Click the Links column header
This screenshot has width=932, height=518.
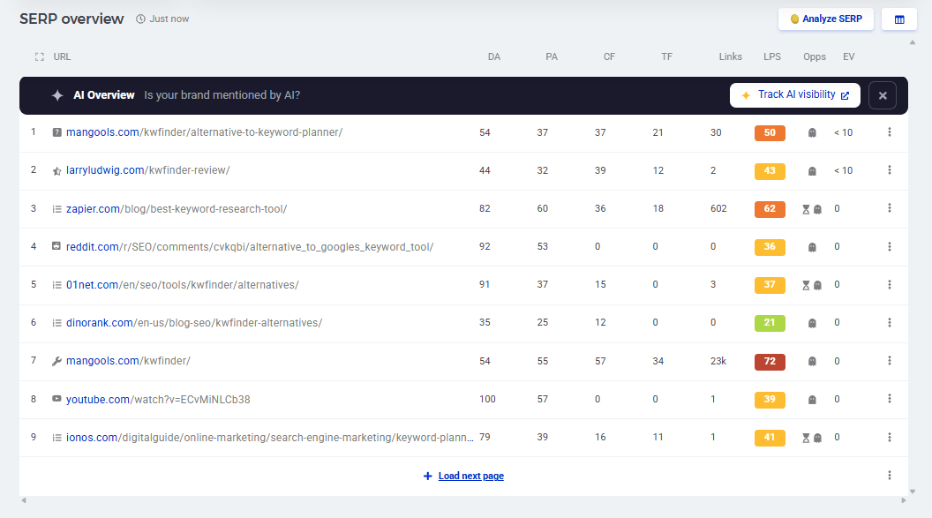pos(731,57)
